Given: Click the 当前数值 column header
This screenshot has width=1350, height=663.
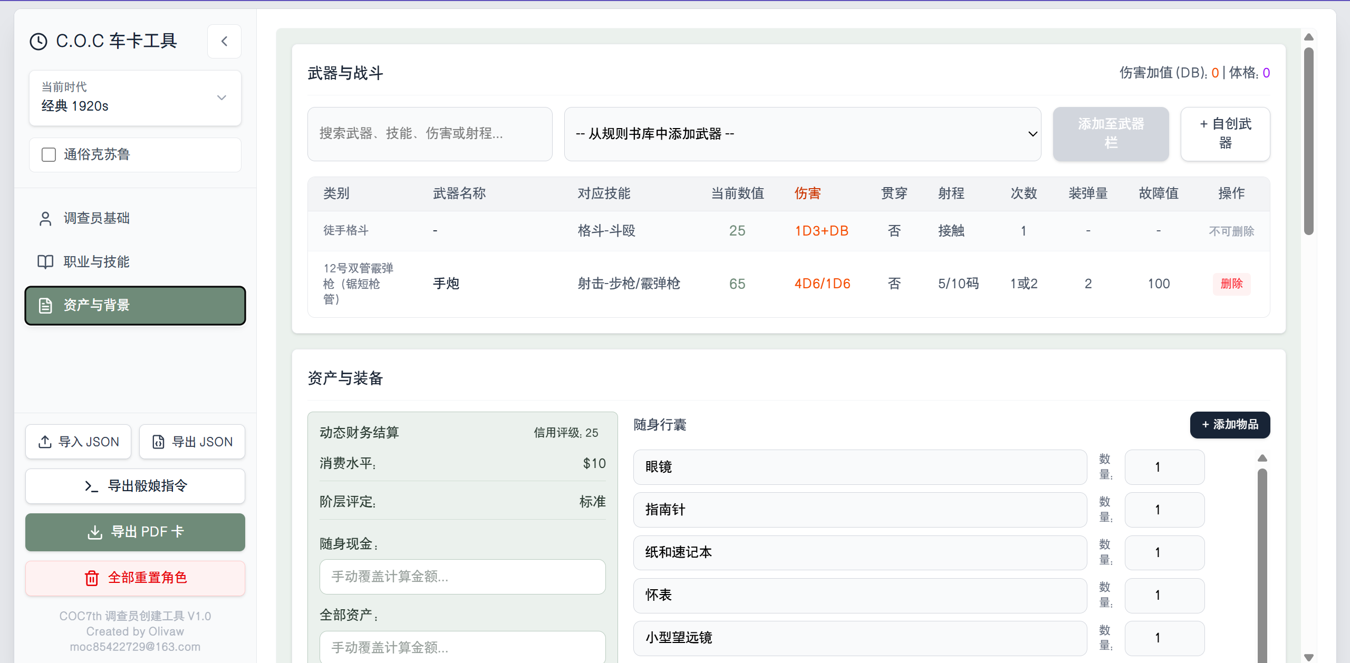Looking at the screenshot, I should click(x=737, y=193).
